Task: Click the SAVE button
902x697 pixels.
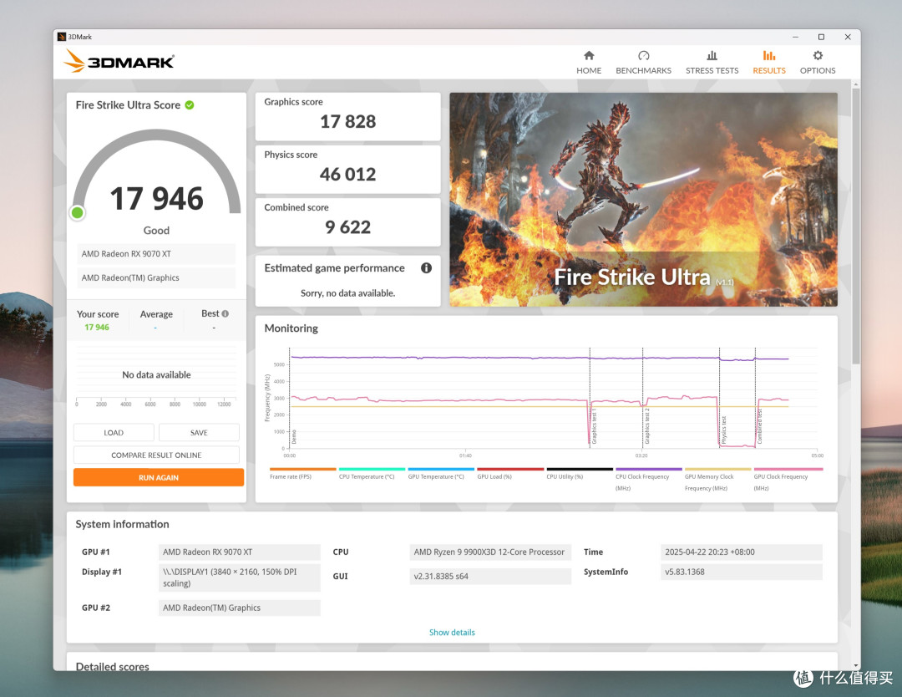Action: pos(199,433)
